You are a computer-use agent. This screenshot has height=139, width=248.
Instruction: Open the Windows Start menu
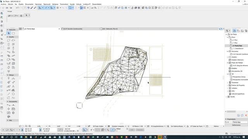pos(2,137)
